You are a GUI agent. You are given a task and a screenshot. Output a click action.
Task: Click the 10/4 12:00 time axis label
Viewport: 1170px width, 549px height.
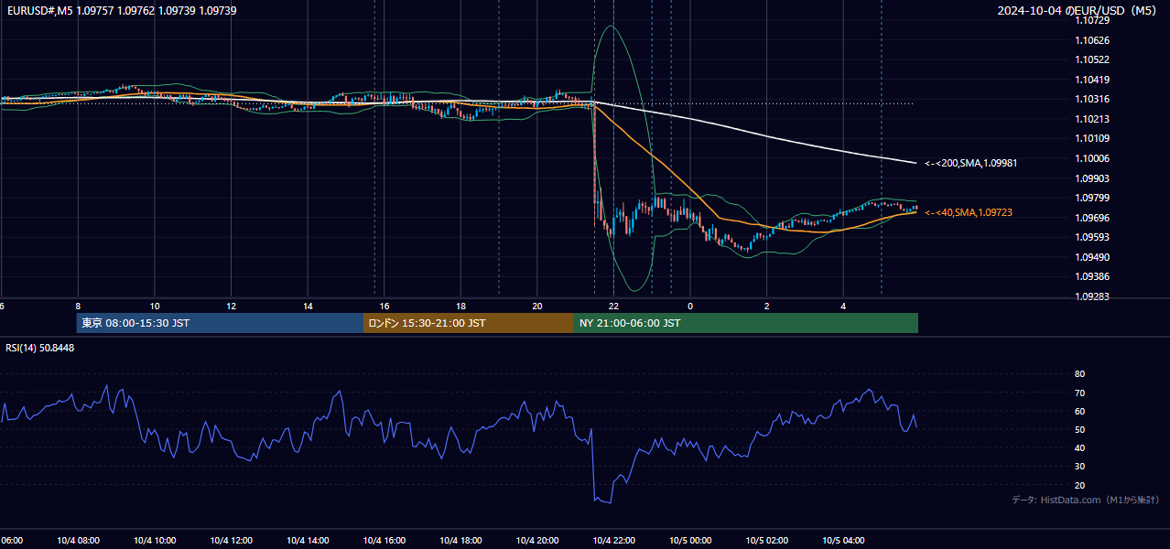click(231, 541)
